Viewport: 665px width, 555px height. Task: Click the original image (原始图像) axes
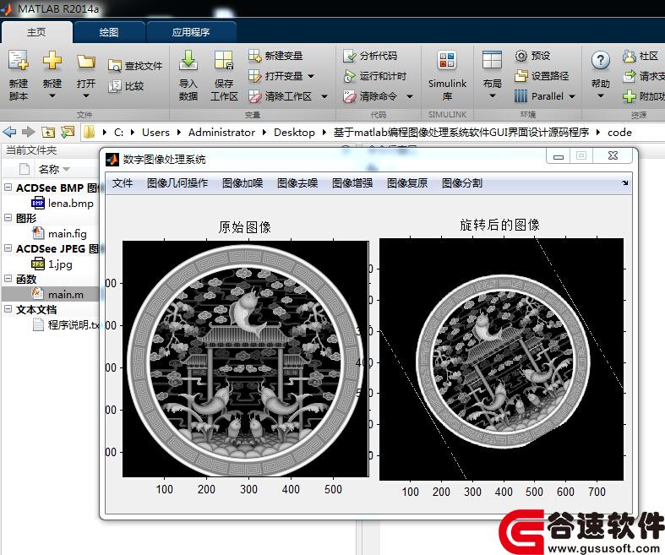point(245,359)
